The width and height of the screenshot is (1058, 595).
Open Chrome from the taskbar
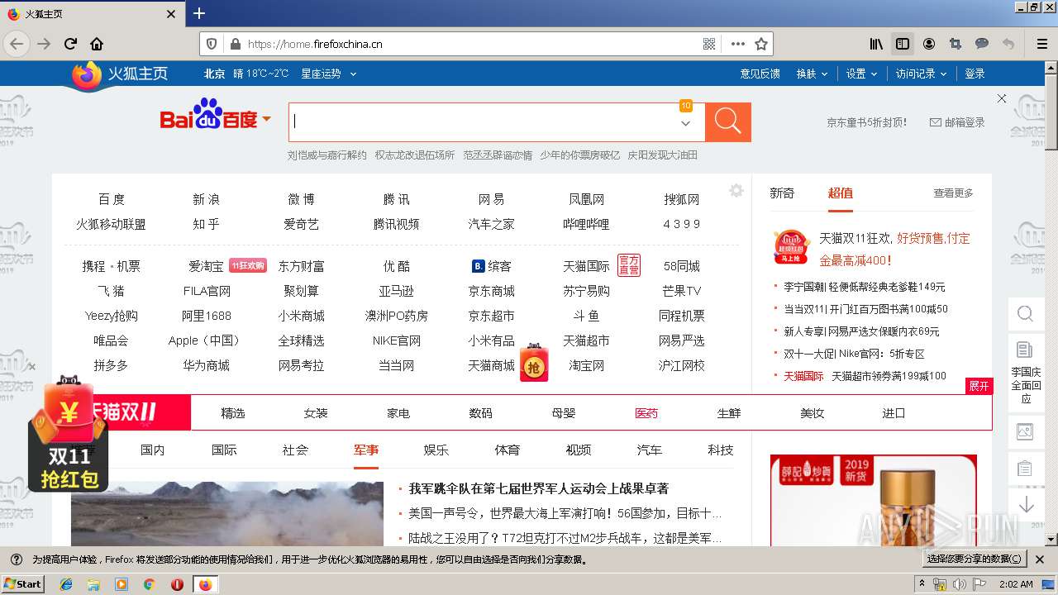(x=149, y=584)
